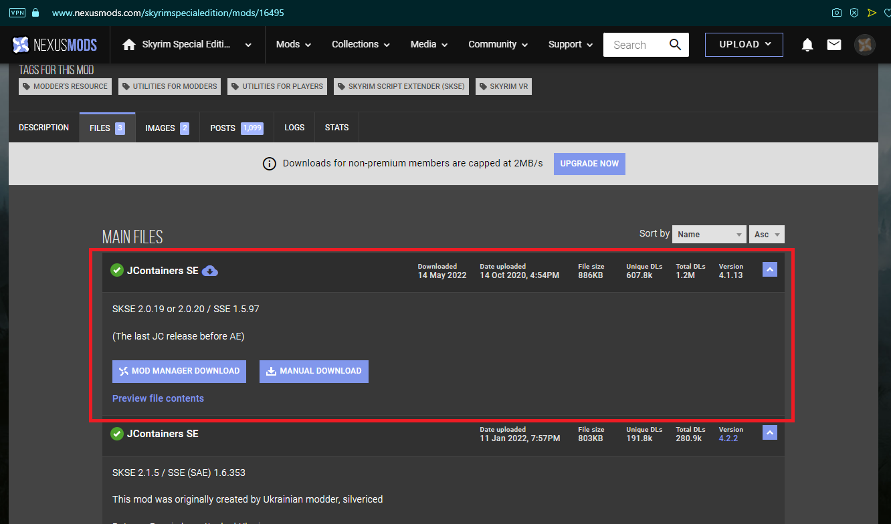Click the info icon beside download cap notice
The height and width of the screenshot is (524, 891).
coord(270,164)
